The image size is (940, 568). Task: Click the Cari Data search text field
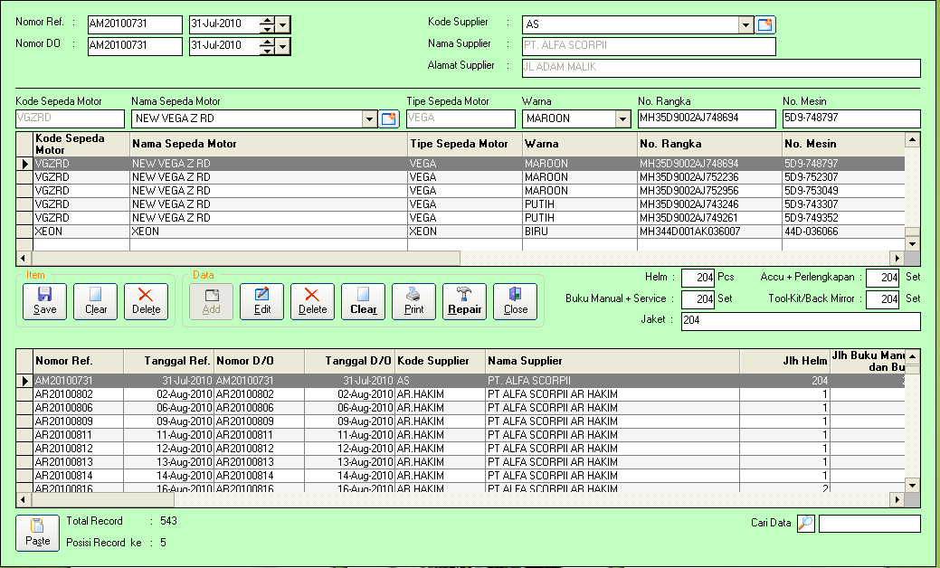click(x=869, y=524)
